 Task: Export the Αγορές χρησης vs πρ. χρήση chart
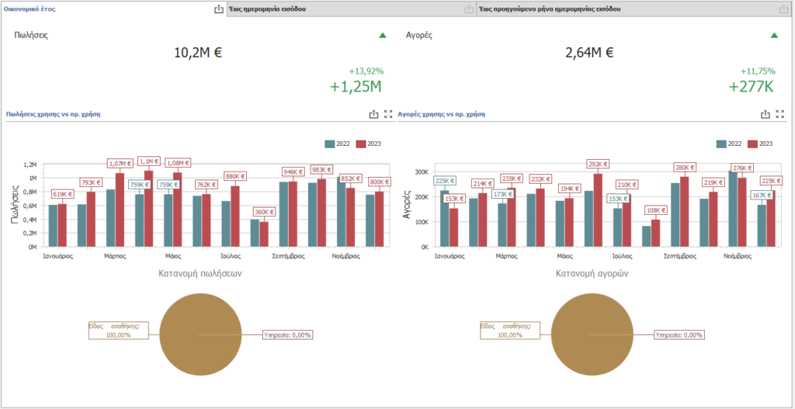click(x=765, y=115)
